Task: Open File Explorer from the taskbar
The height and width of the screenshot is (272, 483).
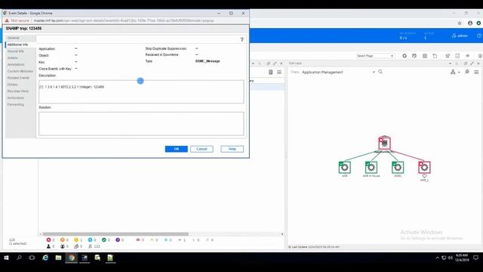Action: tap(58, 258)
